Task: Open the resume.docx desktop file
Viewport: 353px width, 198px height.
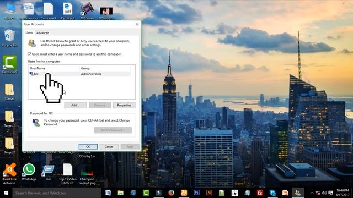Action: click(29, 11)
